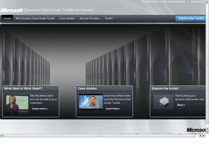
Task: Click the server stack toolkit icon
Action: 163,102
